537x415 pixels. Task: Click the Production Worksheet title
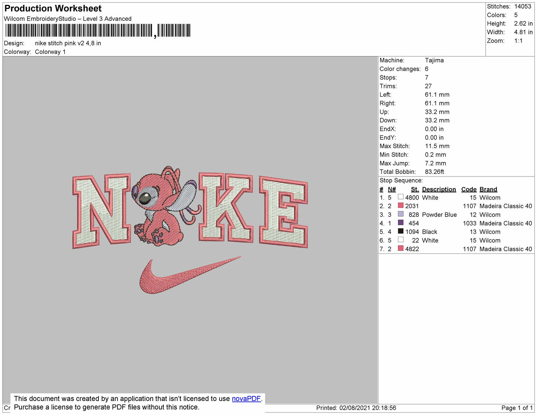pos(53,9)
